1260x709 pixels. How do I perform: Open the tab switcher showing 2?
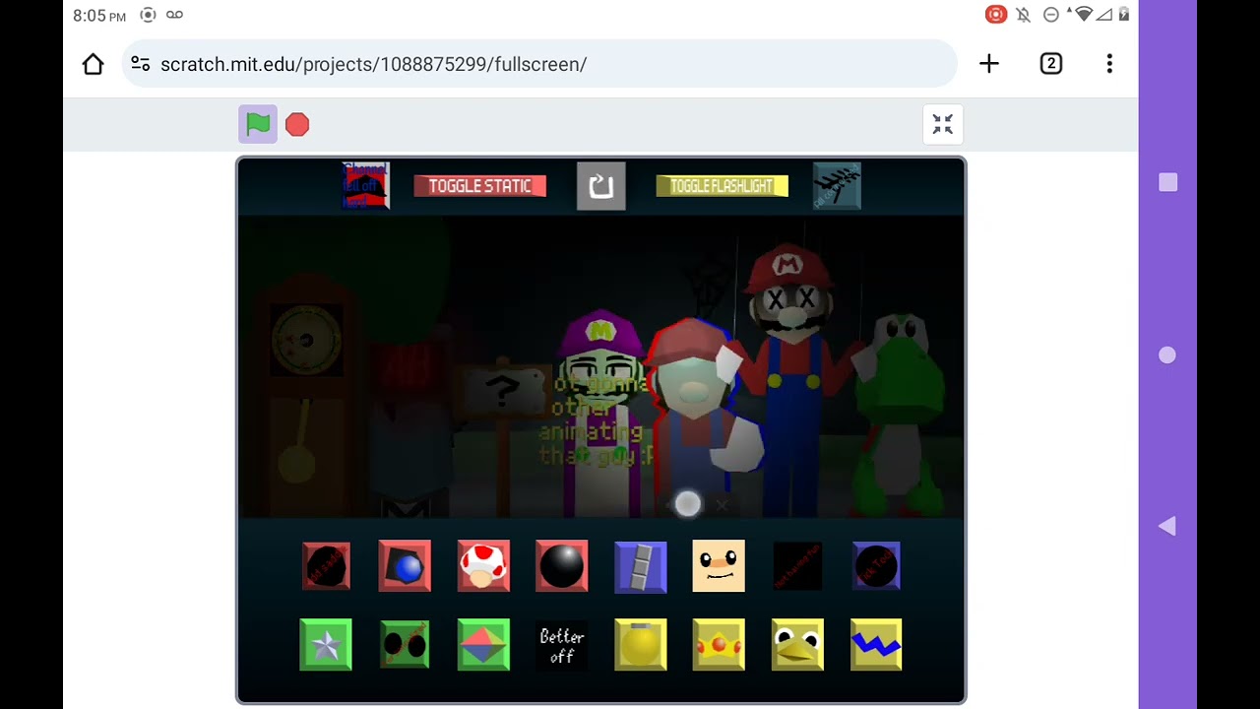click(1050, 64)
